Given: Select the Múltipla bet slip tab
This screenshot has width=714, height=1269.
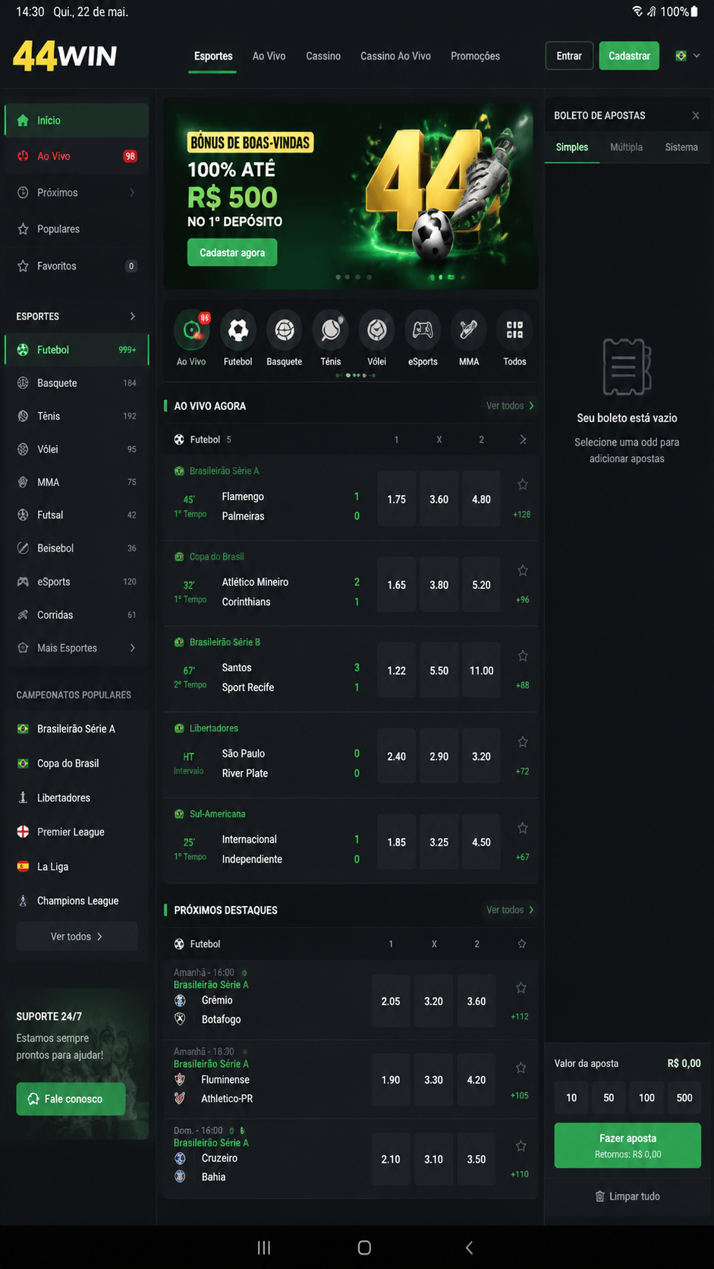Looking at the screenshot, I should tap(626, 147).
